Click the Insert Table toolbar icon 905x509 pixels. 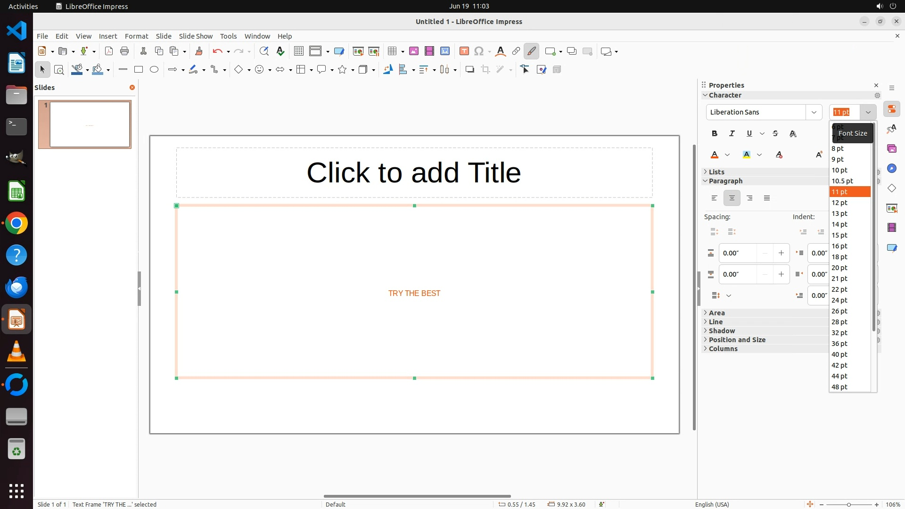(392, 51)
